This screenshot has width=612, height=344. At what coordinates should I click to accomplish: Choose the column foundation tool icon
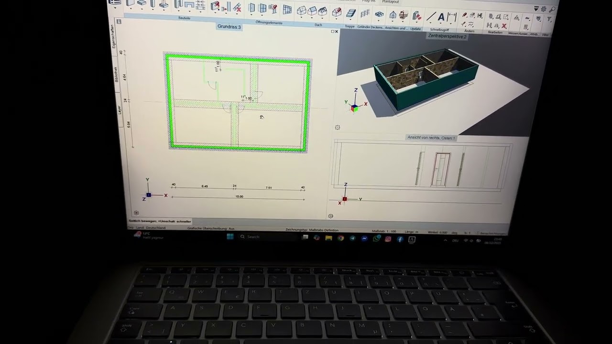point(164,5)
